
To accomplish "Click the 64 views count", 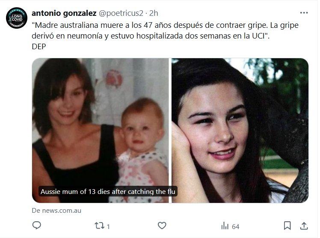I will click(x=236, y=226).
